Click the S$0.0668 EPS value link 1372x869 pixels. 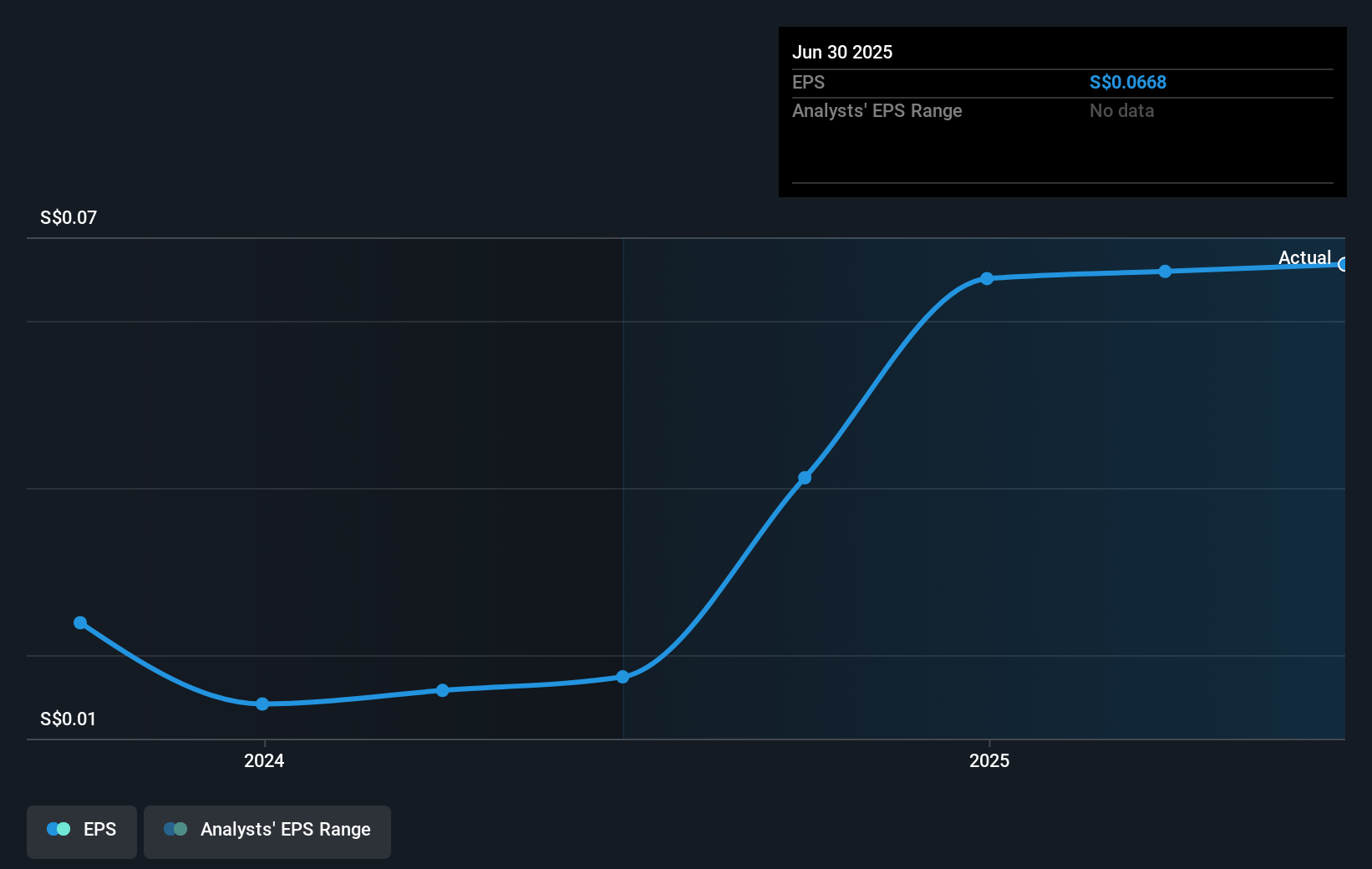[1128, 82]
